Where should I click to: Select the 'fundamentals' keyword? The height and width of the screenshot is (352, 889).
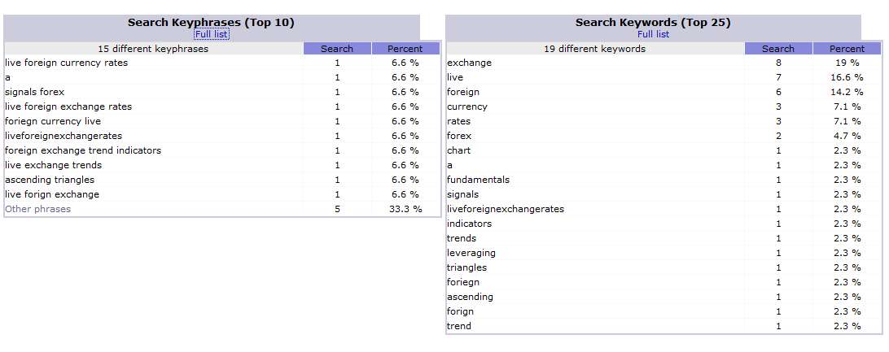pos(478,180)
